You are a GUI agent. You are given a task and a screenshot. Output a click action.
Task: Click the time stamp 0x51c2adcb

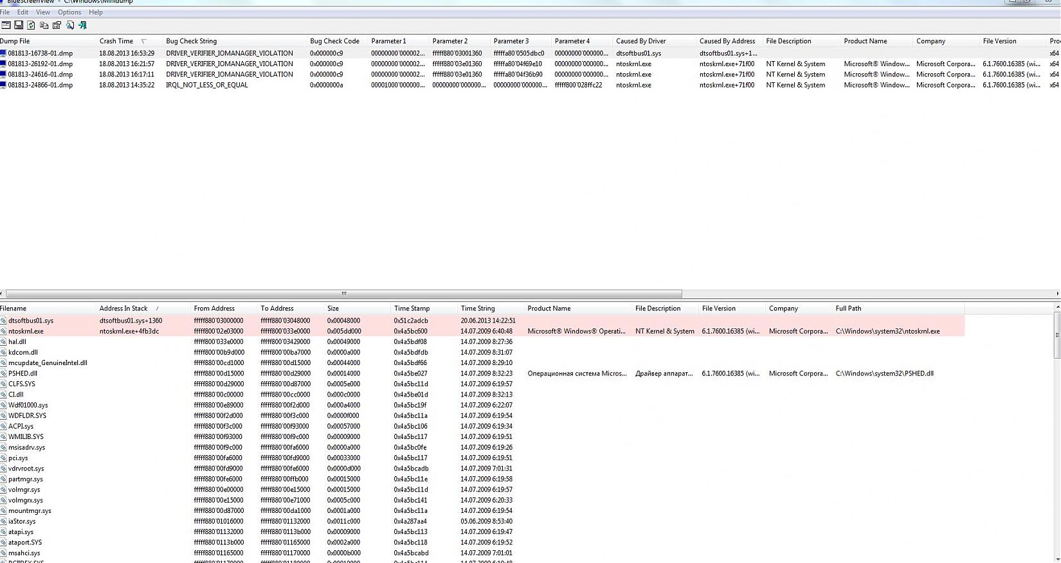(x=411, y=321)
